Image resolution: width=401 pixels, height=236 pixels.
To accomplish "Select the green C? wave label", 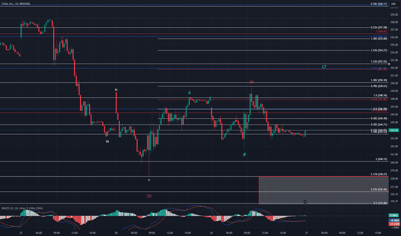I will (324, 67).
